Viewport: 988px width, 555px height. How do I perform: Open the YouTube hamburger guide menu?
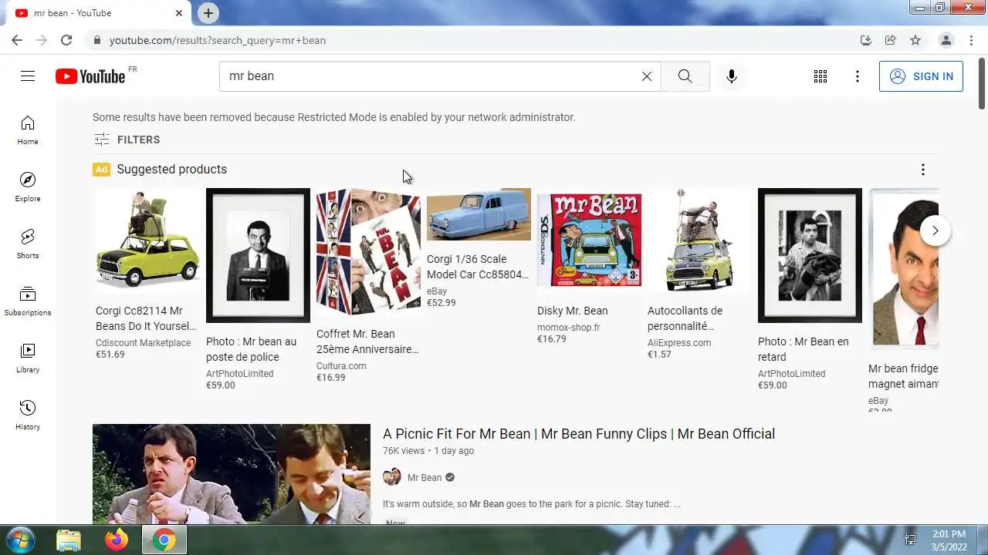[x=28, y=76]
